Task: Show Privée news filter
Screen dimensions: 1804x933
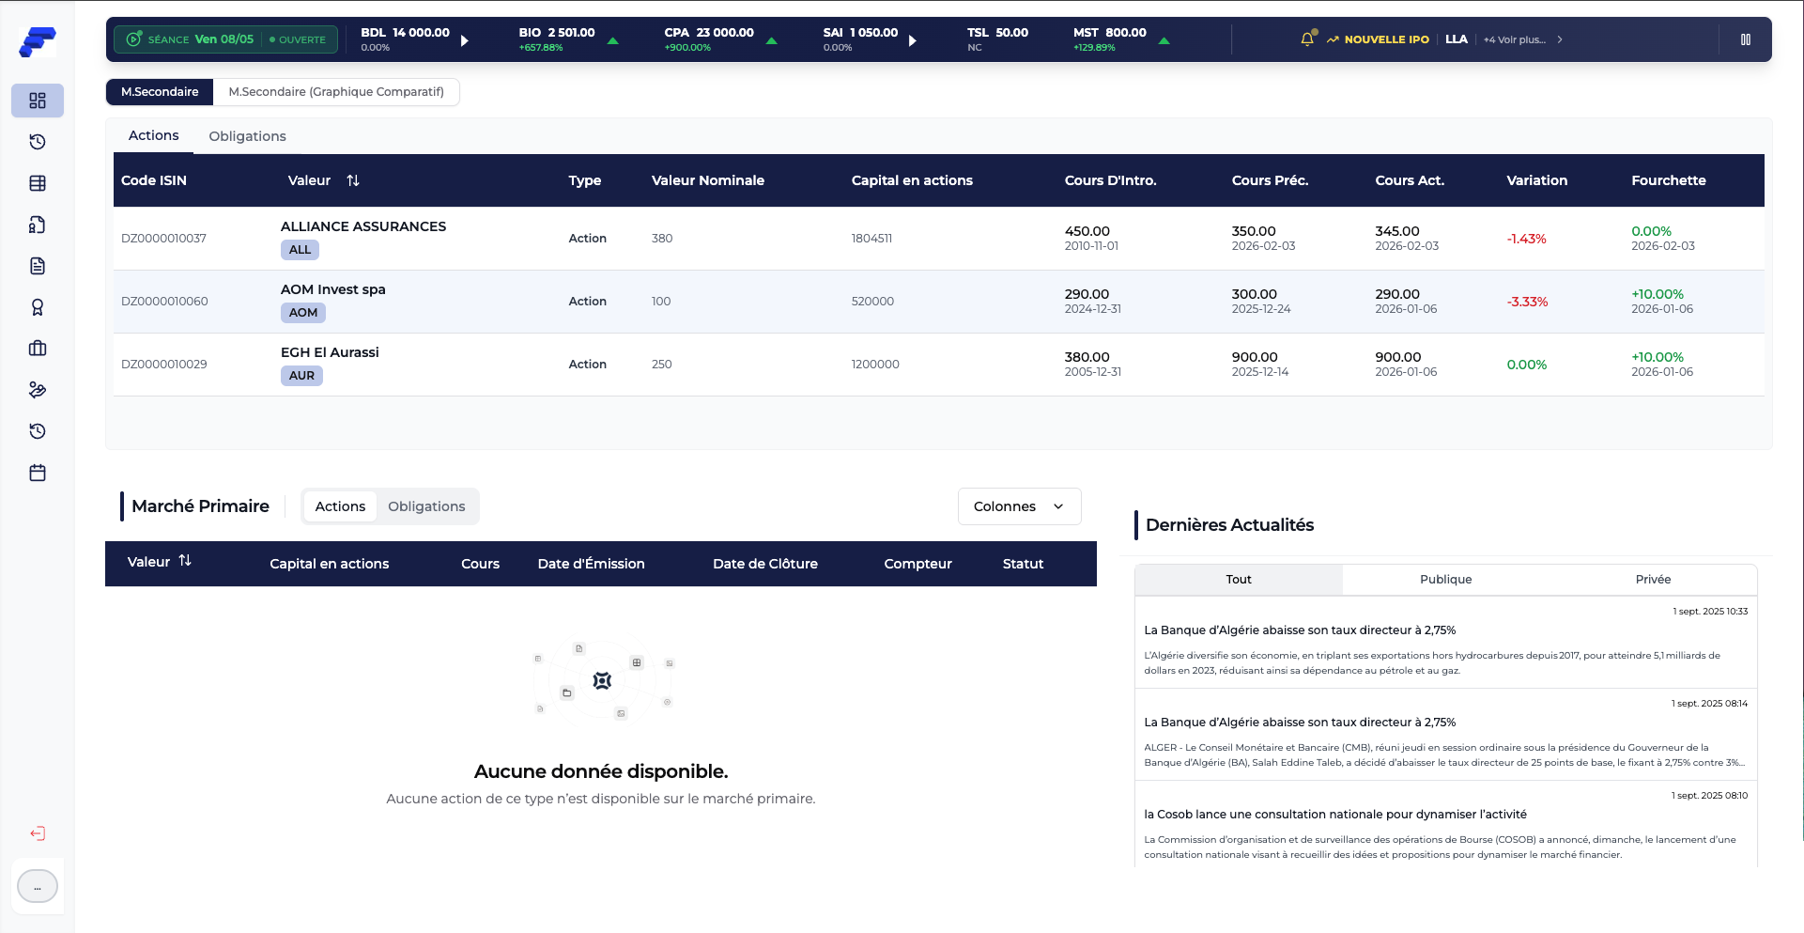Action: coord(1653,580)
